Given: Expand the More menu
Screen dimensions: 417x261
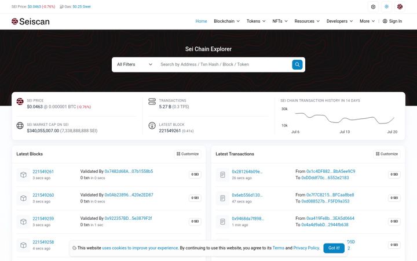Looking at the screenshot, I should pyautogui.click(x=367, y=21).
